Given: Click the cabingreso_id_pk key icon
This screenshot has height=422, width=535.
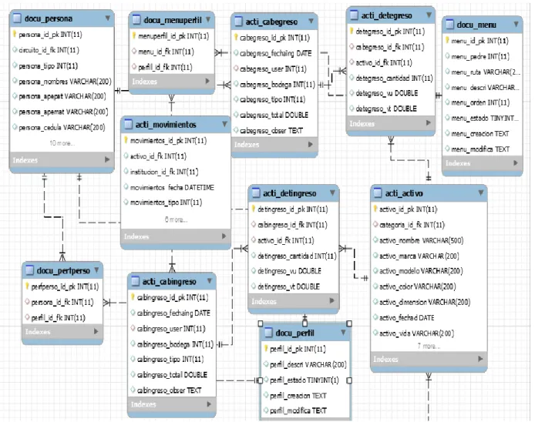Looking at the screenshot, I should 133,297.
